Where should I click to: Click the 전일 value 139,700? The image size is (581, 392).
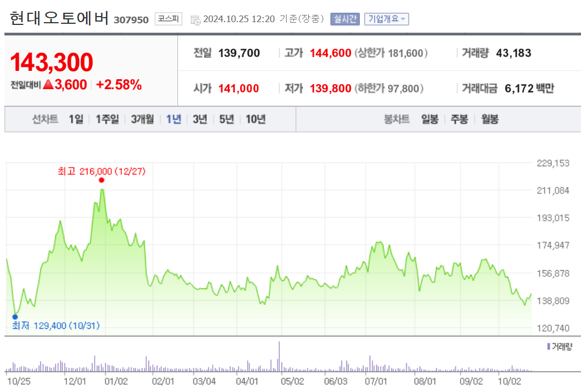click(239, 53)
